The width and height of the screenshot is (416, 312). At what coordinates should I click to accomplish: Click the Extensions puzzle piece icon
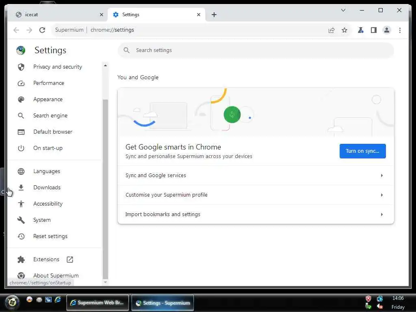click(x=21, y=260)
